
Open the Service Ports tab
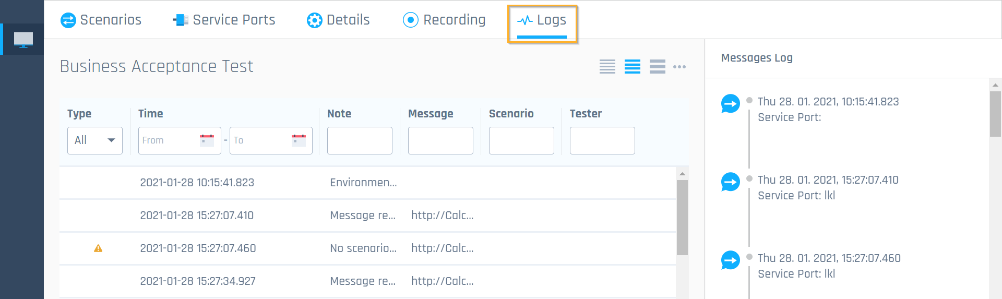coord(224,20)
